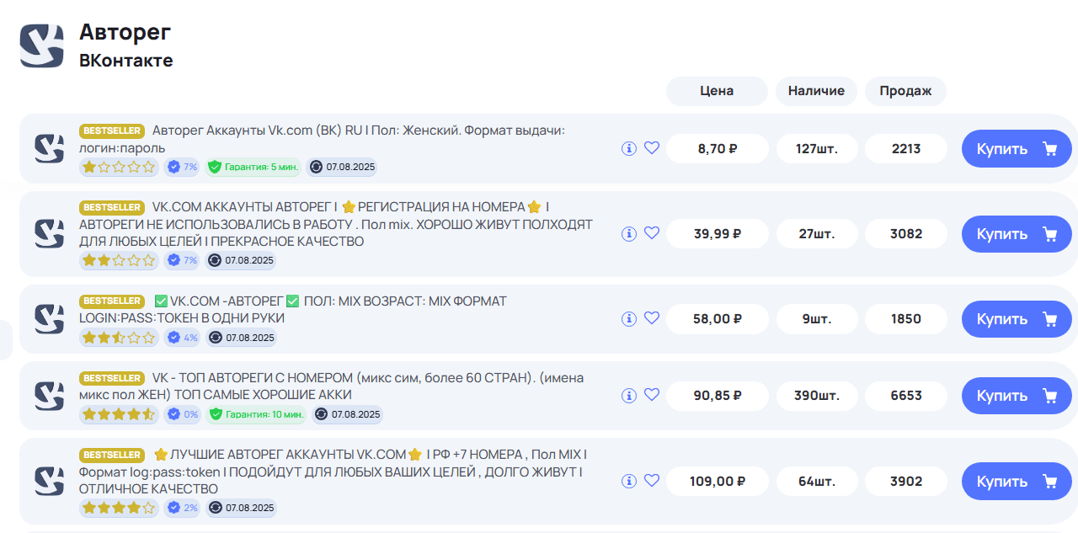1078x533 pixels.
Task: Open the VK - ТОП АВТОРЕГИ С НОМЕРОМ title
Action: pos(331,386)
